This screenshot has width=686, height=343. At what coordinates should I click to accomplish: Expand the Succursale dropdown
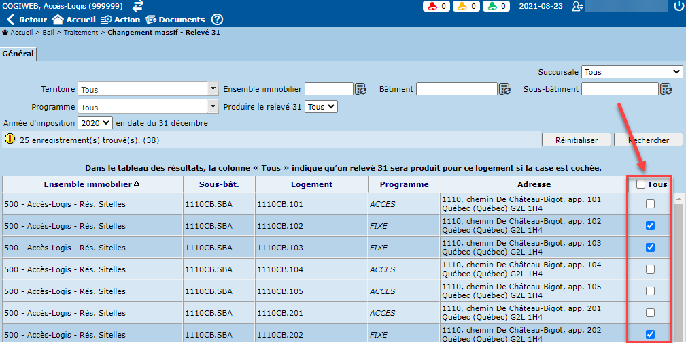(632, 72)
